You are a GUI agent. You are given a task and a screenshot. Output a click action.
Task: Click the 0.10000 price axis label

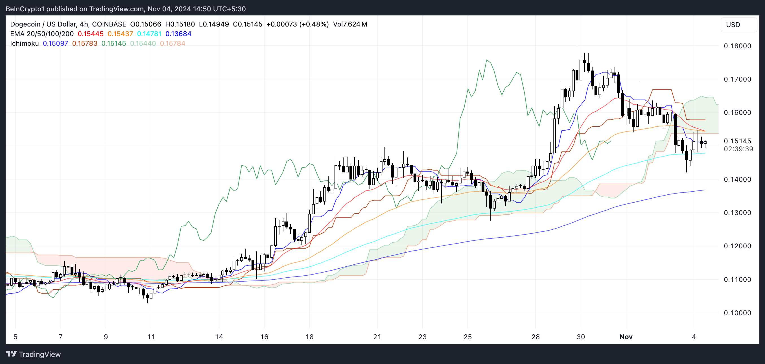pos(737,313)
